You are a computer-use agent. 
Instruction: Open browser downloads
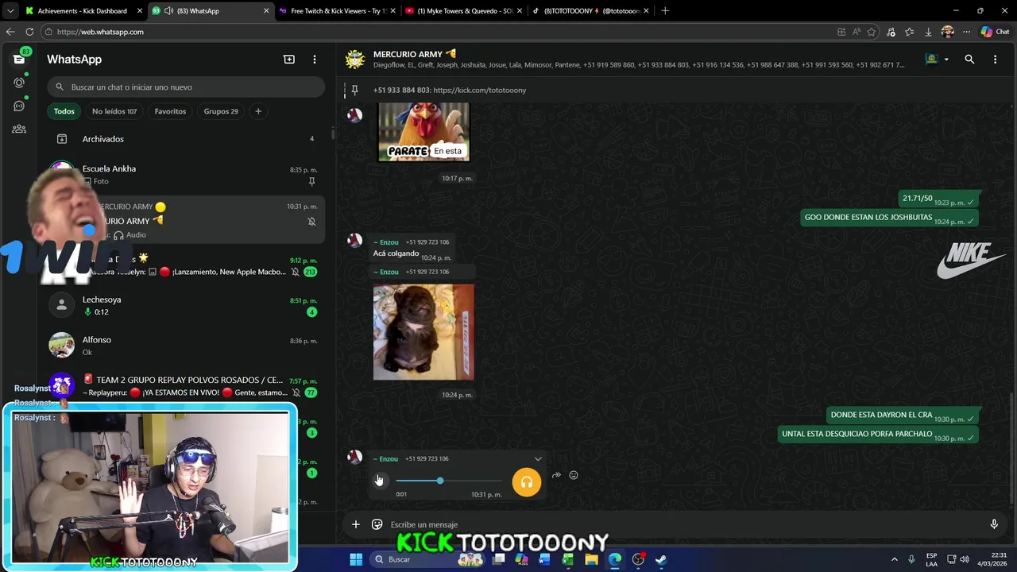point(928,32)
